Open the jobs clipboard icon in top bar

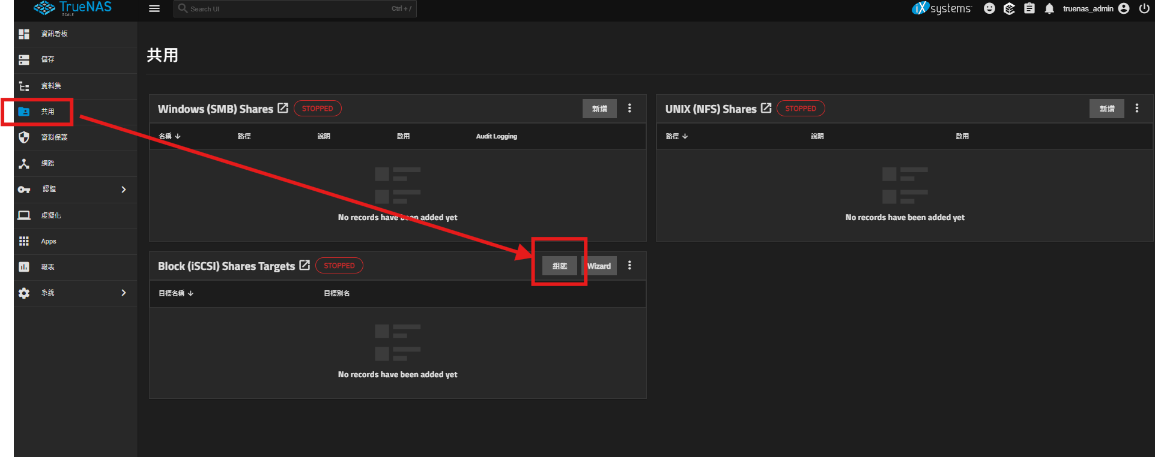[1029, 8]
